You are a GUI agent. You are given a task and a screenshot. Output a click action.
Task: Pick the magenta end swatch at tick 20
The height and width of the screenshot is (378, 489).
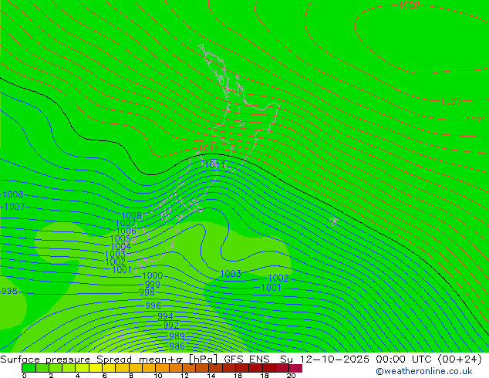pyautogui.click(x=295, y=368)
